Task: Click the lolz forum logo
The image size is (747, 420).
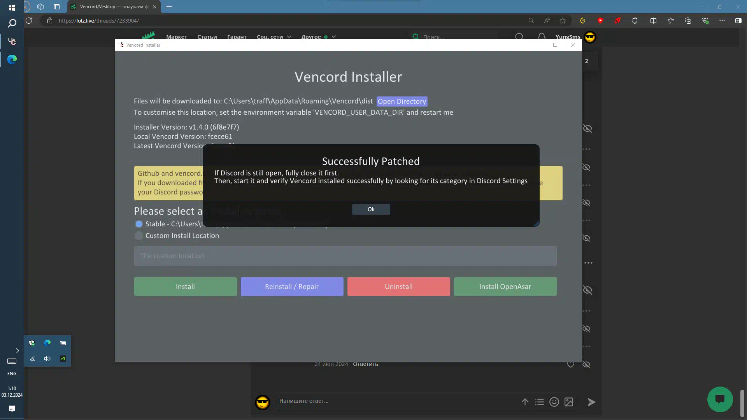Action: point(148,35)
